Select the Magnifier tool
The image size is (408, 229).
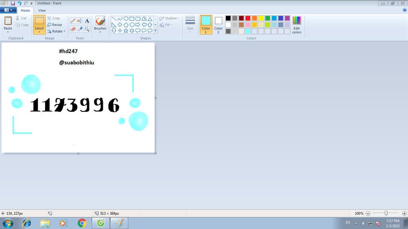pyautogui.click(x=87, y=29)
